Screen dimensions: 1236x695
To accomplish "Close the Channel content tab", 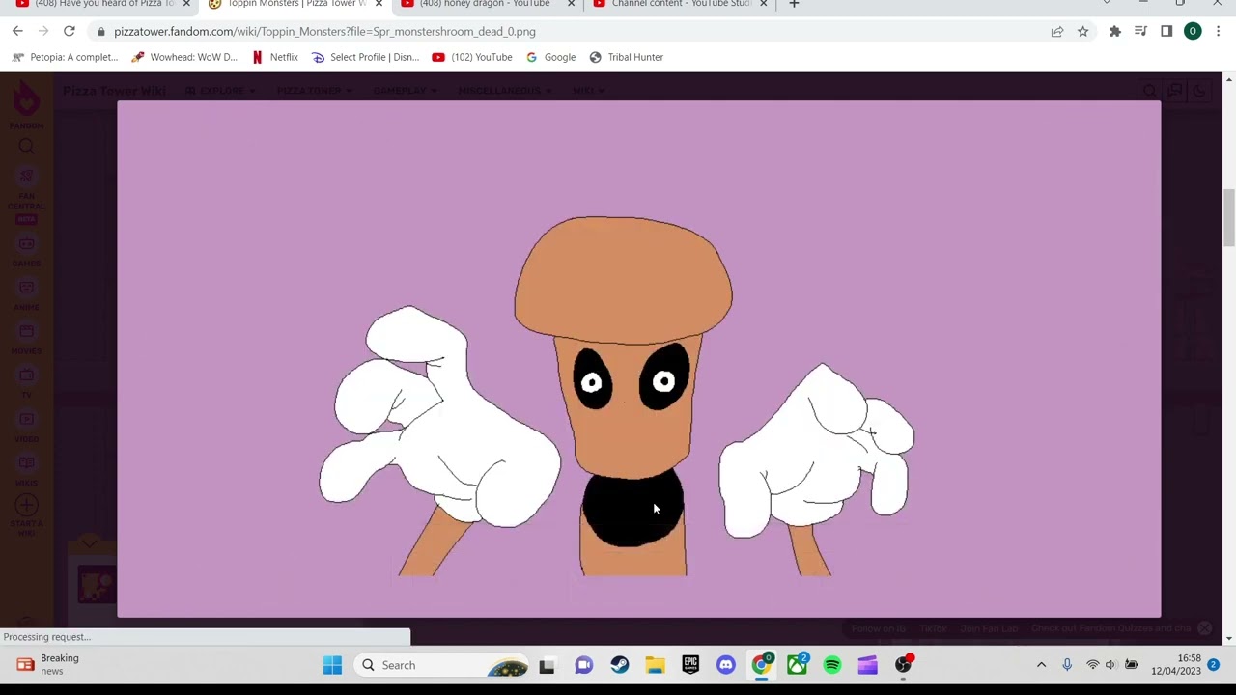I will tap(763, 4).
